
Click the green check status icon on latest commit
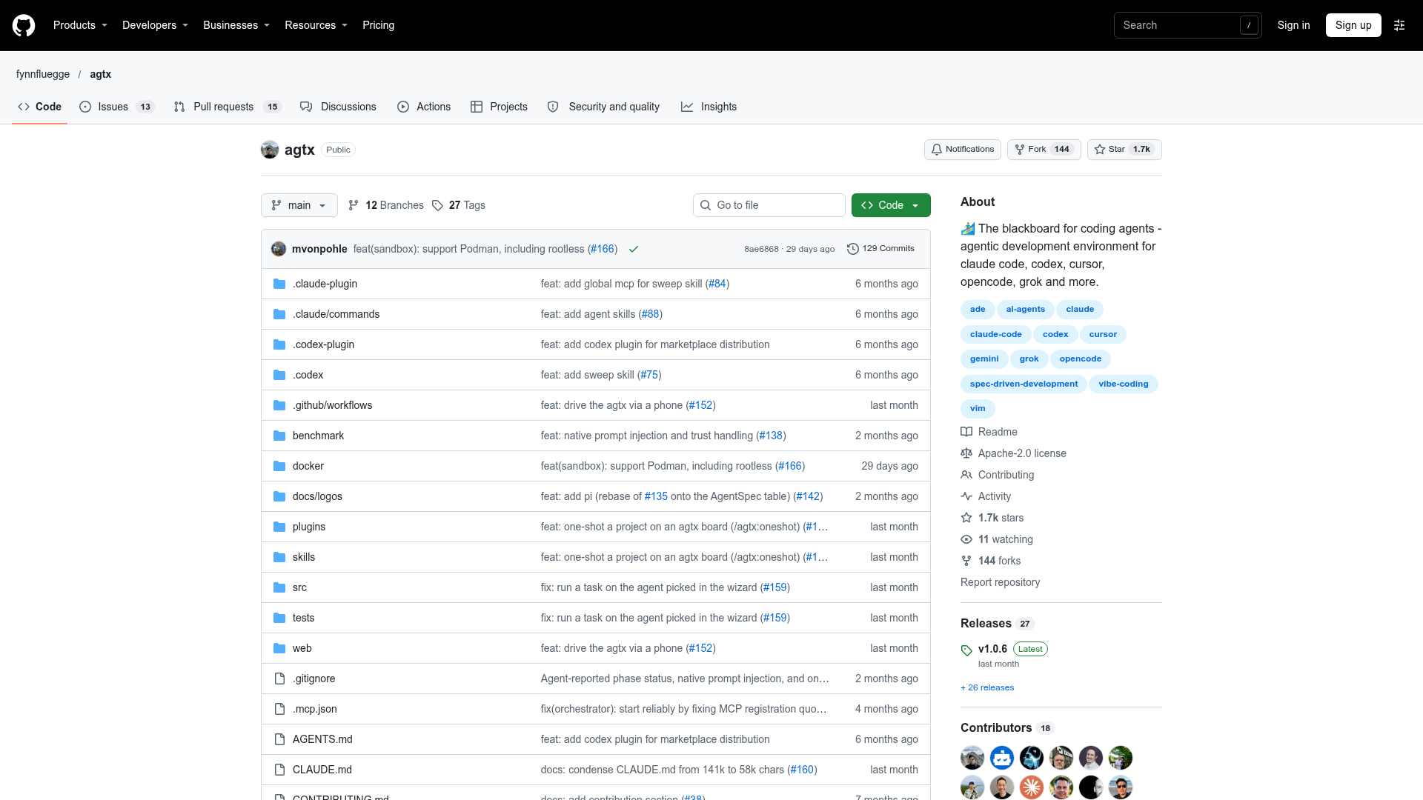point(634,249)
